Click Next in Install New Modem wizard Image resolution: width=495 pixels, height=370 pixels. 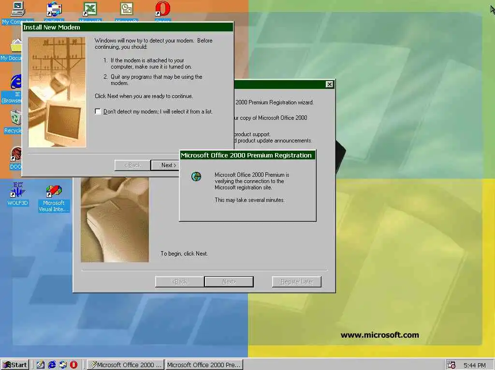(165, 165)
